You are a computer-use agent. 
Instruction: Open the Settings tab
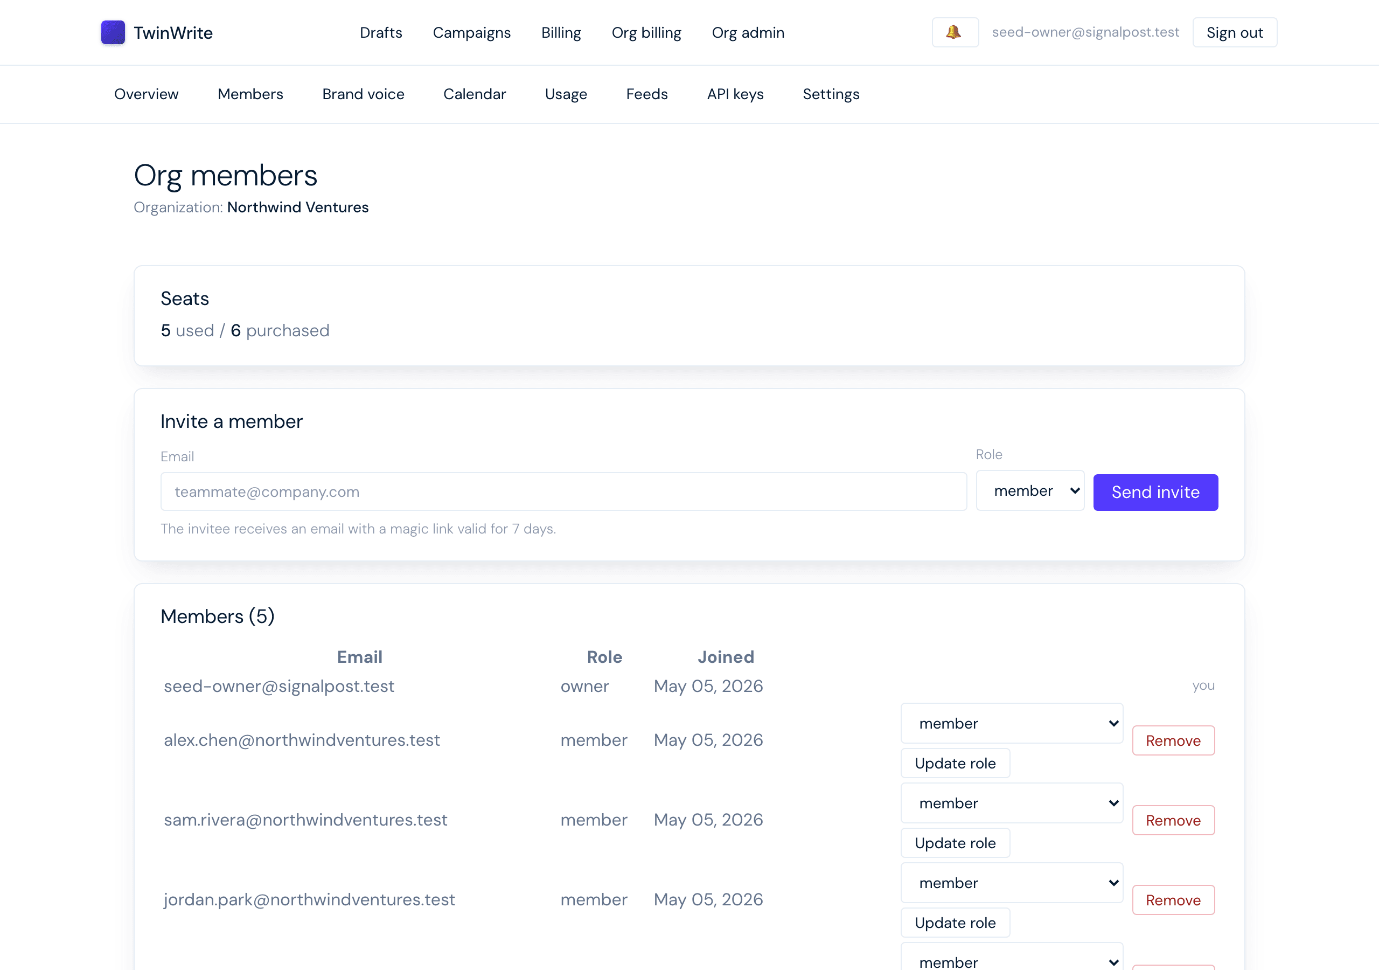point(831,94)
